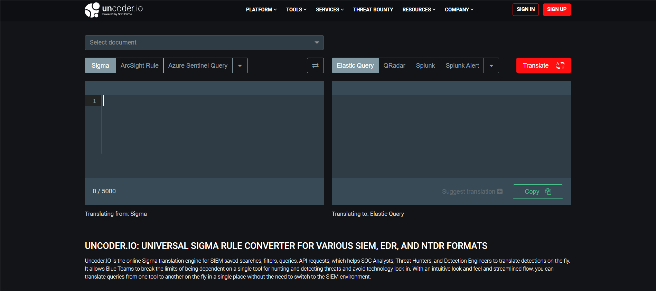Select ArcSight Rule source tab
656x291 pixels.
click(140, 66)
